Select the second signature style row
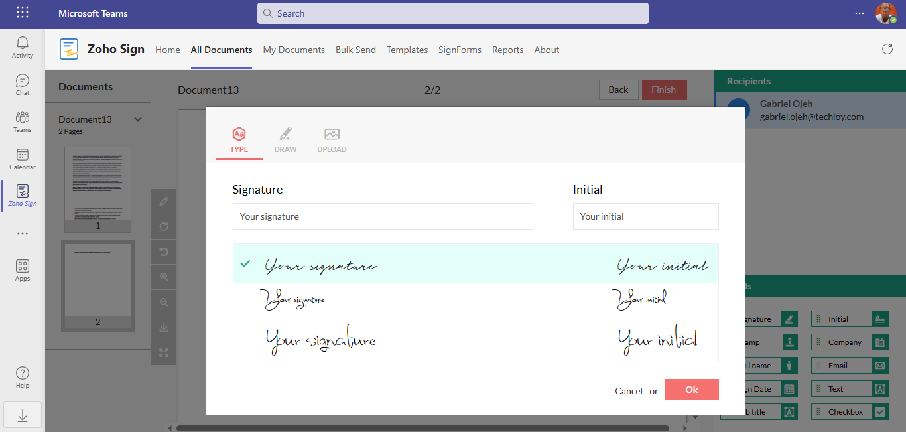The height and width of the screenshot is (432, 906). [x=476, y=303]
